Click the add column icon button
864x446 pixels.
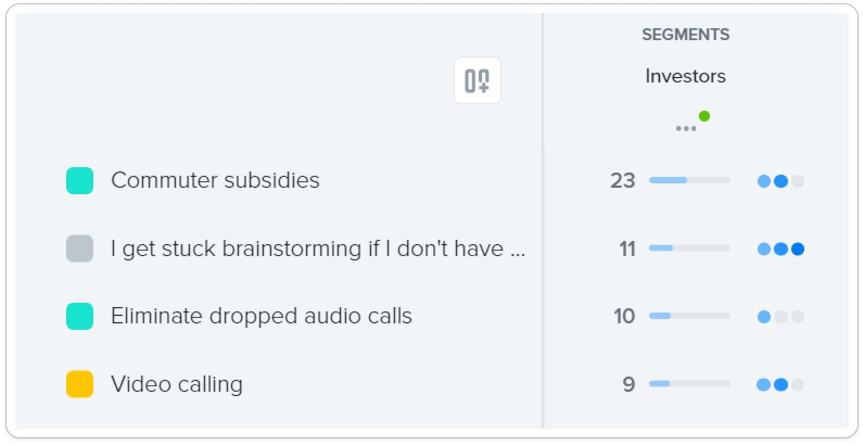pyautogui.click(x=477, y=80)
